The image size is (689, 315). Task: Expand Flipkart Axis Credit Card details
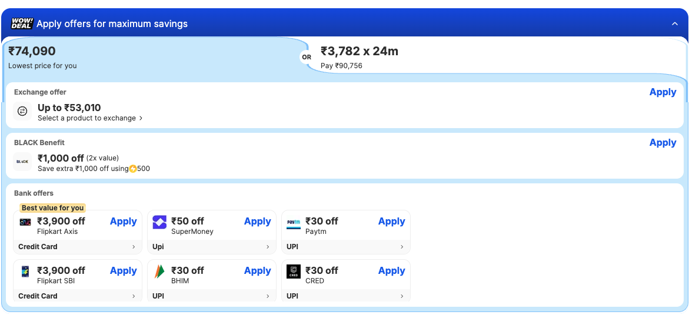tap(78, 247)
